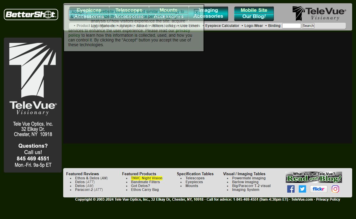The image size is (356, 219).
Task: View the Powermate imaging table
Action: click(x=249, y=178)
